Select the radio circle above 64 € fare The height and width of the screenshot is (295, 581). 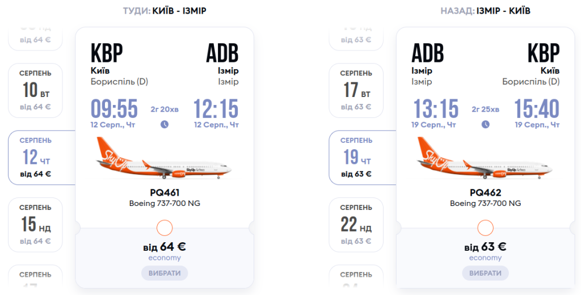pyautogui.click(x=164, y=228)
